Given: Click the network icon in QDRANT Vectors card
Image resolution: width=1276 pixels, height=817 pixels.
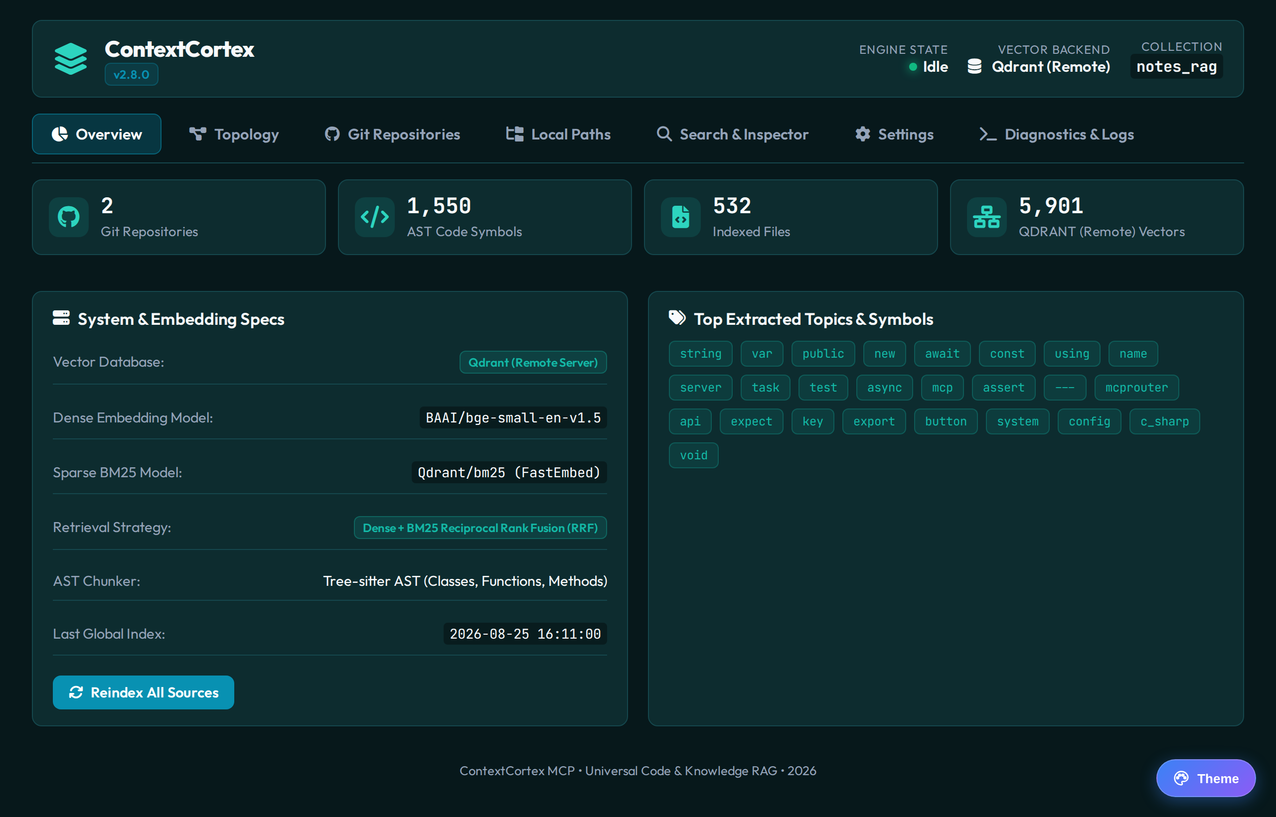Looking at the screenshot, I should point(987,217).
